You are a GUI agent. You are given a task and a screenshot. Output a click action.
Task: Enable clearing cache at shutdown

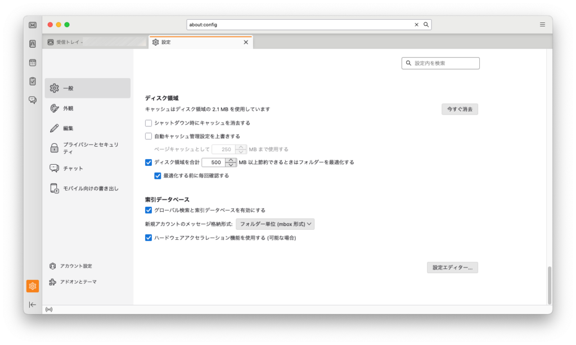[148, 122]
